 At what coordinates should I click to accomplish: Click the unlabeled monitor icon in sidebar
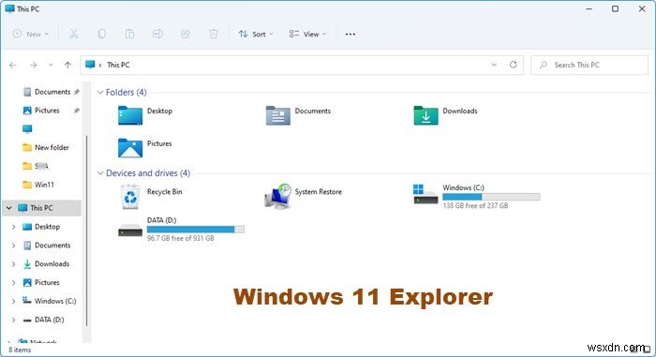point(27,129)
